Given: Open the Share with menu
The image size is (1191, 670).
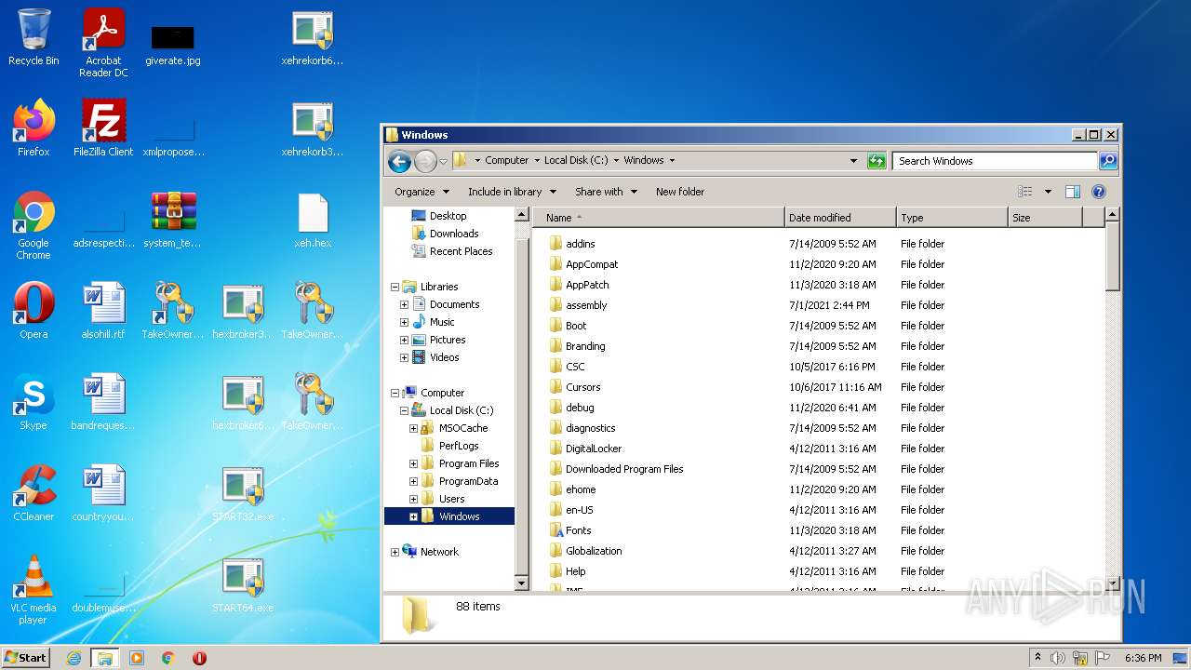Looking at the screenshot, I should coord(606,192).
